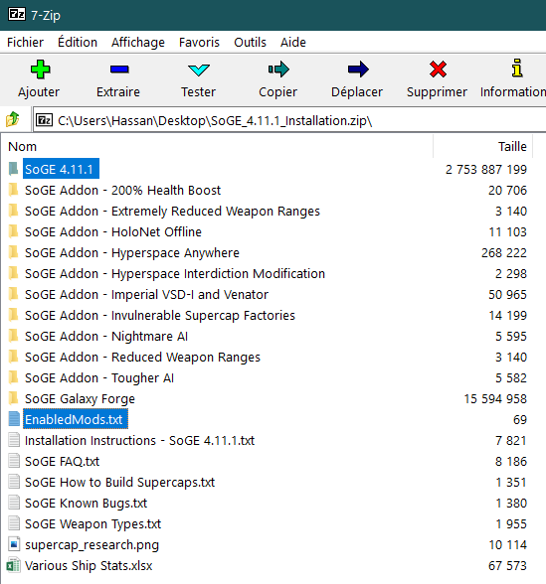
Task: Select the SoGE Galaxy Forge folder
Action: click(x=80, y=399)
